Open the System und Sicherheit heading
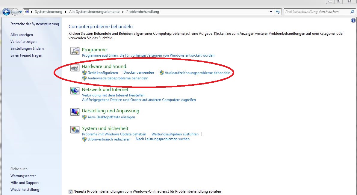This screenshot has width=357, height=195. pyautogui.click(x=105, y=129)
